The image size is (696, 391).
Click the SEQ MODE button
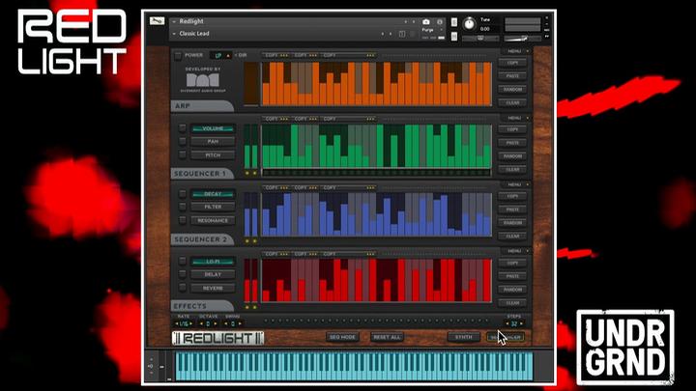pyautogui.click(x=342, y=337)
